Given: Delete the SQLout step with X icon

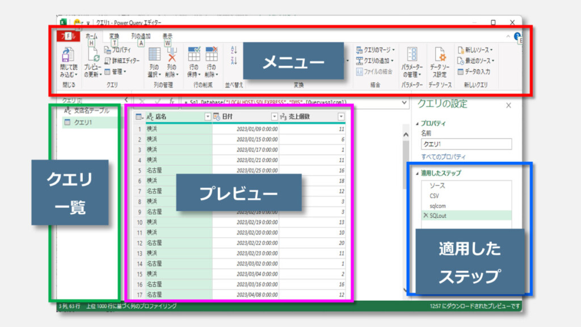Looking at the screenshot, I should (x=426, y=216).
